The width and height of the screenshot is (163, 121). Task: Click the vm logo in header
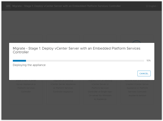tap(8, 6)
